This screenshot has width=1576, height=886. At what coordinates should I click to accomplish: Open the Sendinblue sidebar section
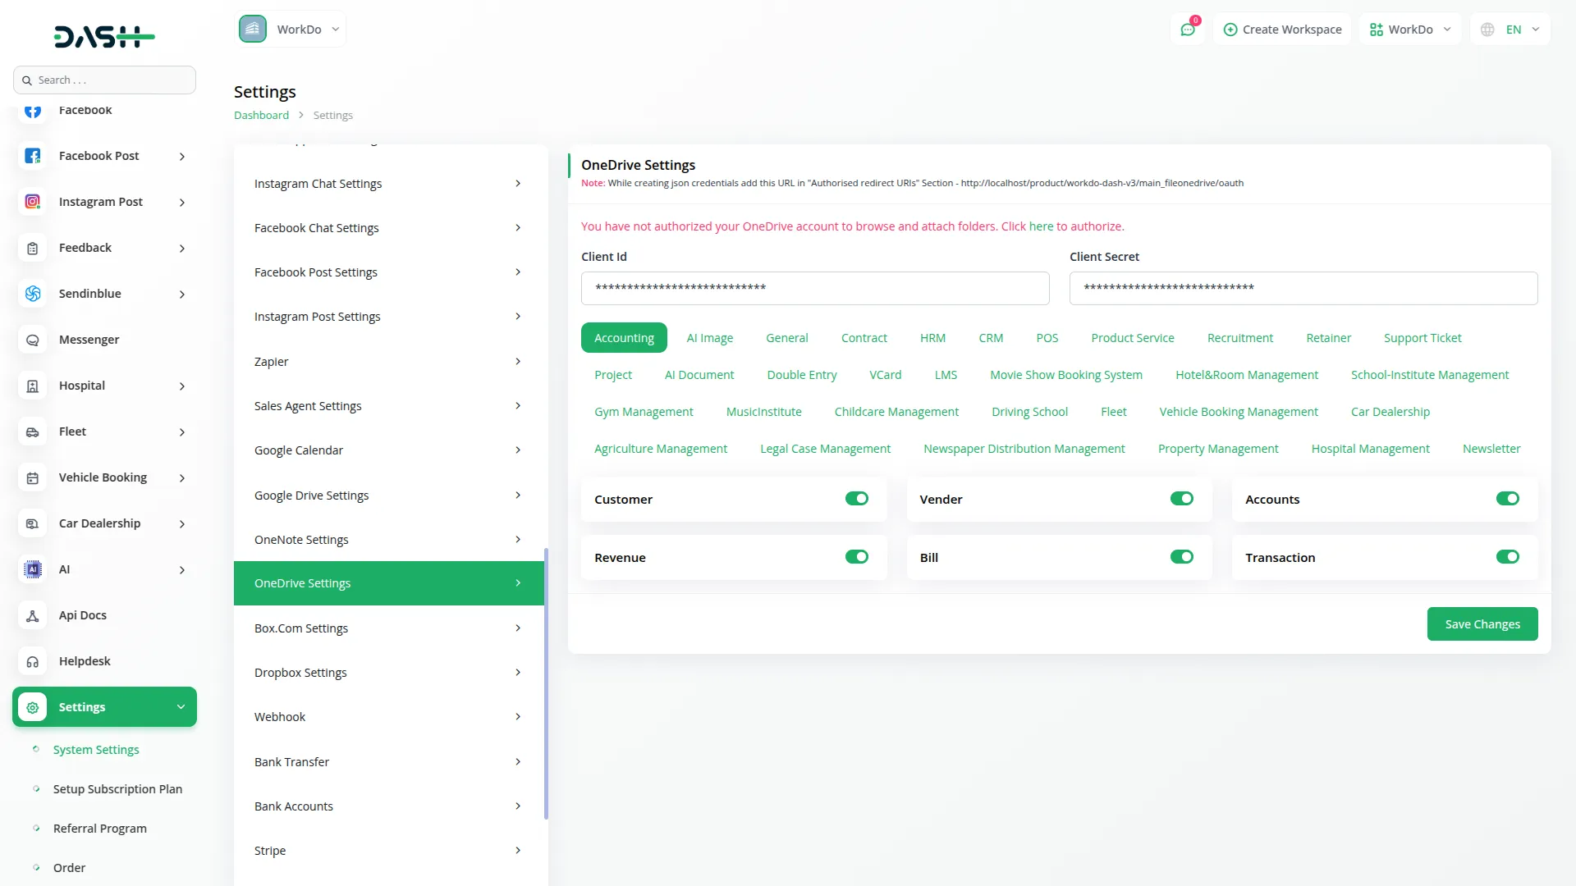(33, 293)
